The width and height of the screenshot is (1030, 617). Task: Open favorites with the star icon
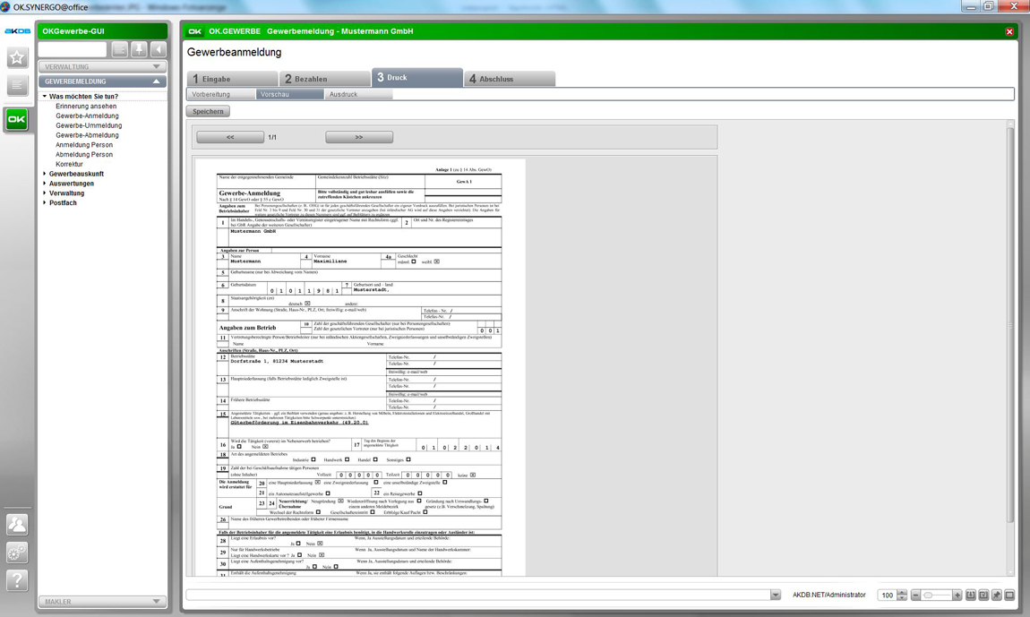[x=16, y=58]
